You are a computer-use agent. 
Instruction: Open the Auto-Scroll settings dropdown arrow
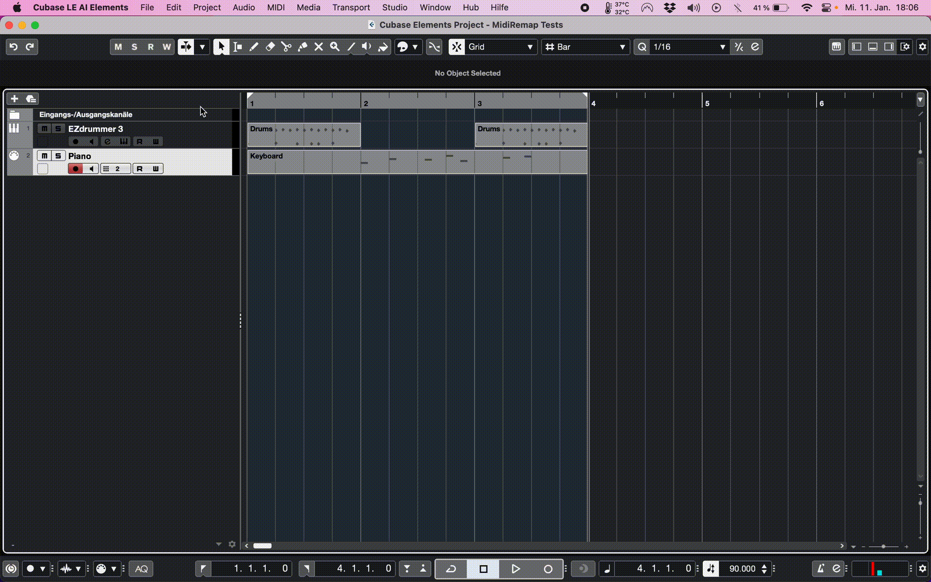click(202, 47)
